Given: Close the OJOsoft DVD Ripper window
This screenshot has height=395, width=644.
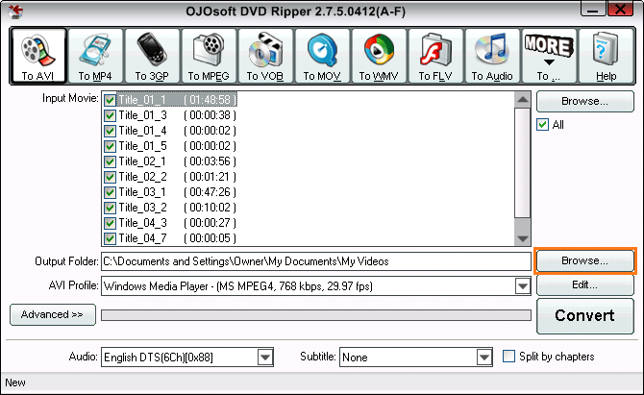Looking at the screenshot, I should click(621, 9).
